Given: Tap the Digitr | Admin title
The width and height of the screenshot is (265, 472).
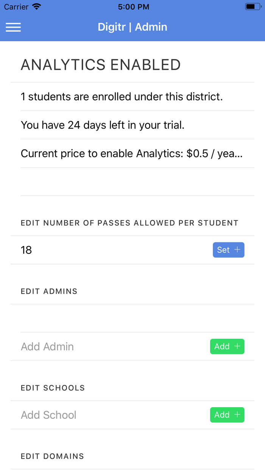Looking at the screenshot, I should [132, 27].
